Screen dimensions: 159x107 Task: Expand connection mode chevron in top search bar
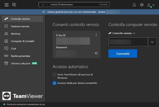[x=47, y=5]
